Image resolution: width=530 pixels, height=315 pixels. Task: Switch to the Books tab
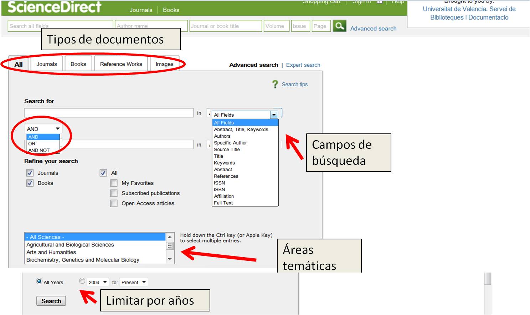[x=78, y=64]
